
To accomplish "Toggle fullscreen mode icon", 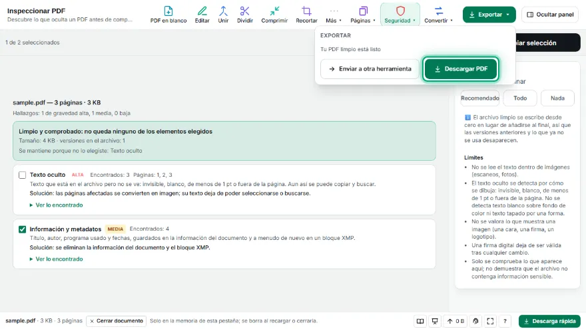I will click(x=490, y=321).
